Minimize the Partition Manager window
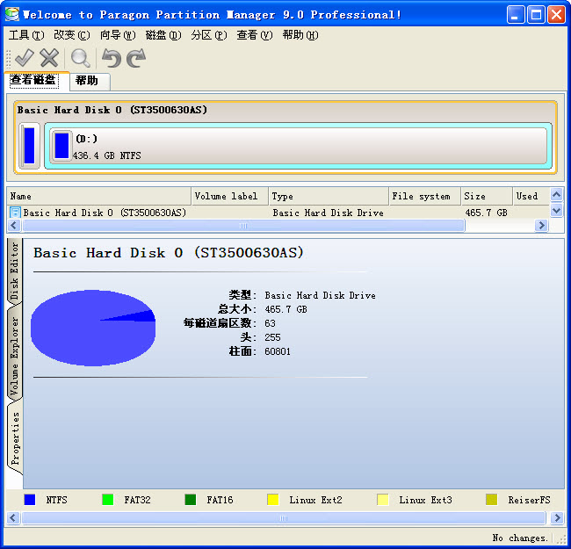 pos(516,15)
